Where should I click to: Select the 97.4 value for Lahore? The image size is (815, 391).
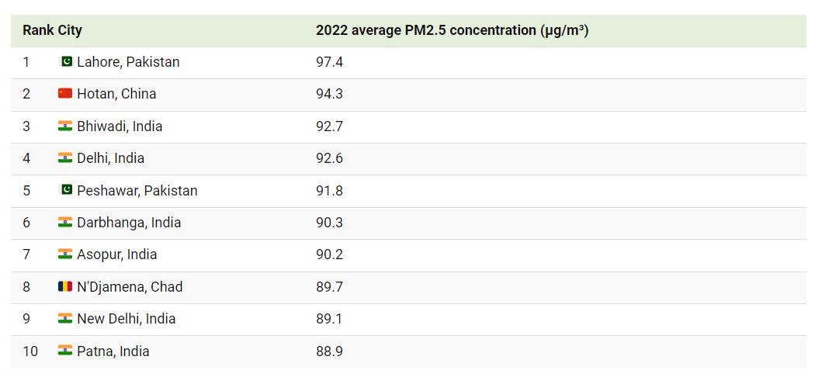(330, 62)
